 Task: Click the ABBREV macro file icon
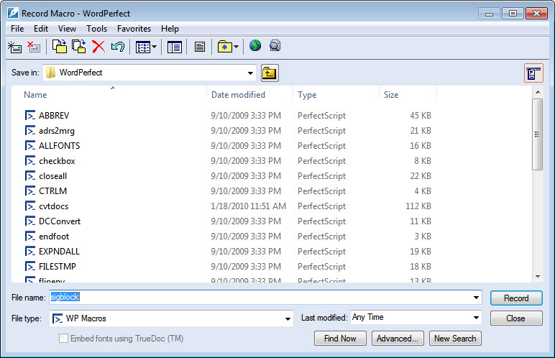coord(30,116)
